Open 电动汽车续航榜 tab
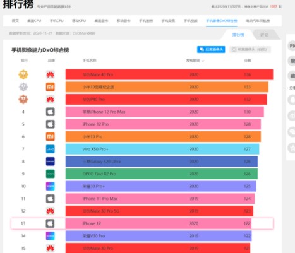The image size is (295, 253). click(258, 21)
